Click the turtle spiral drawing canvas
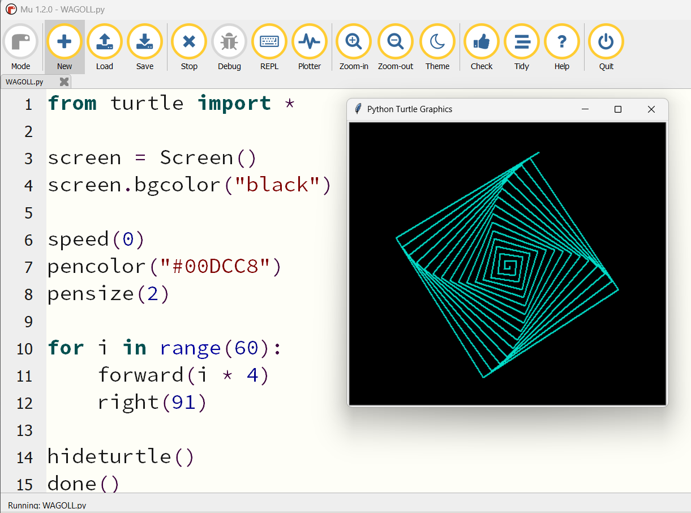Screen dimensions: 691x513 pos(508,263)
